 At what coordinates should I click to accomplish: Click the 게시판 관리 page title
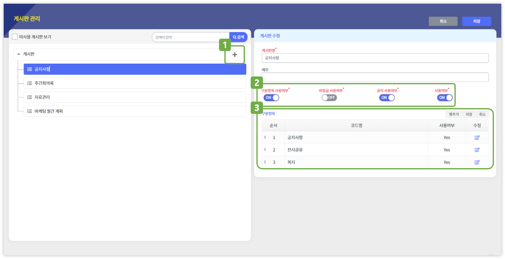pyautogui.click(x=27, y=19)
